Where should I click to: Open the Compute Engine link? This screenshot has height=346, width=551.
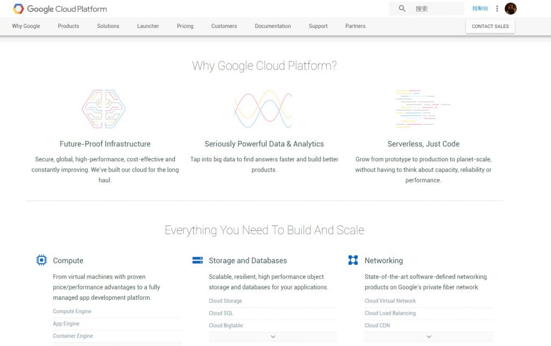(x=72, y=312)
